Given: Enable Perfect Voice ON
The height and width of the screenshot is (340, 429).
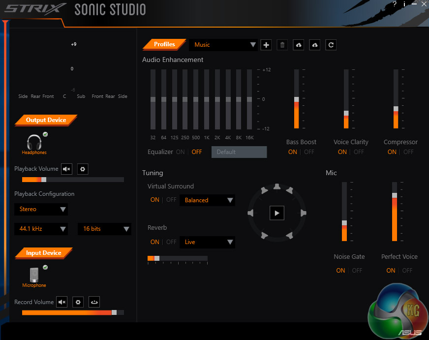Looking at the screenshot, I should (x=391, y=270).
